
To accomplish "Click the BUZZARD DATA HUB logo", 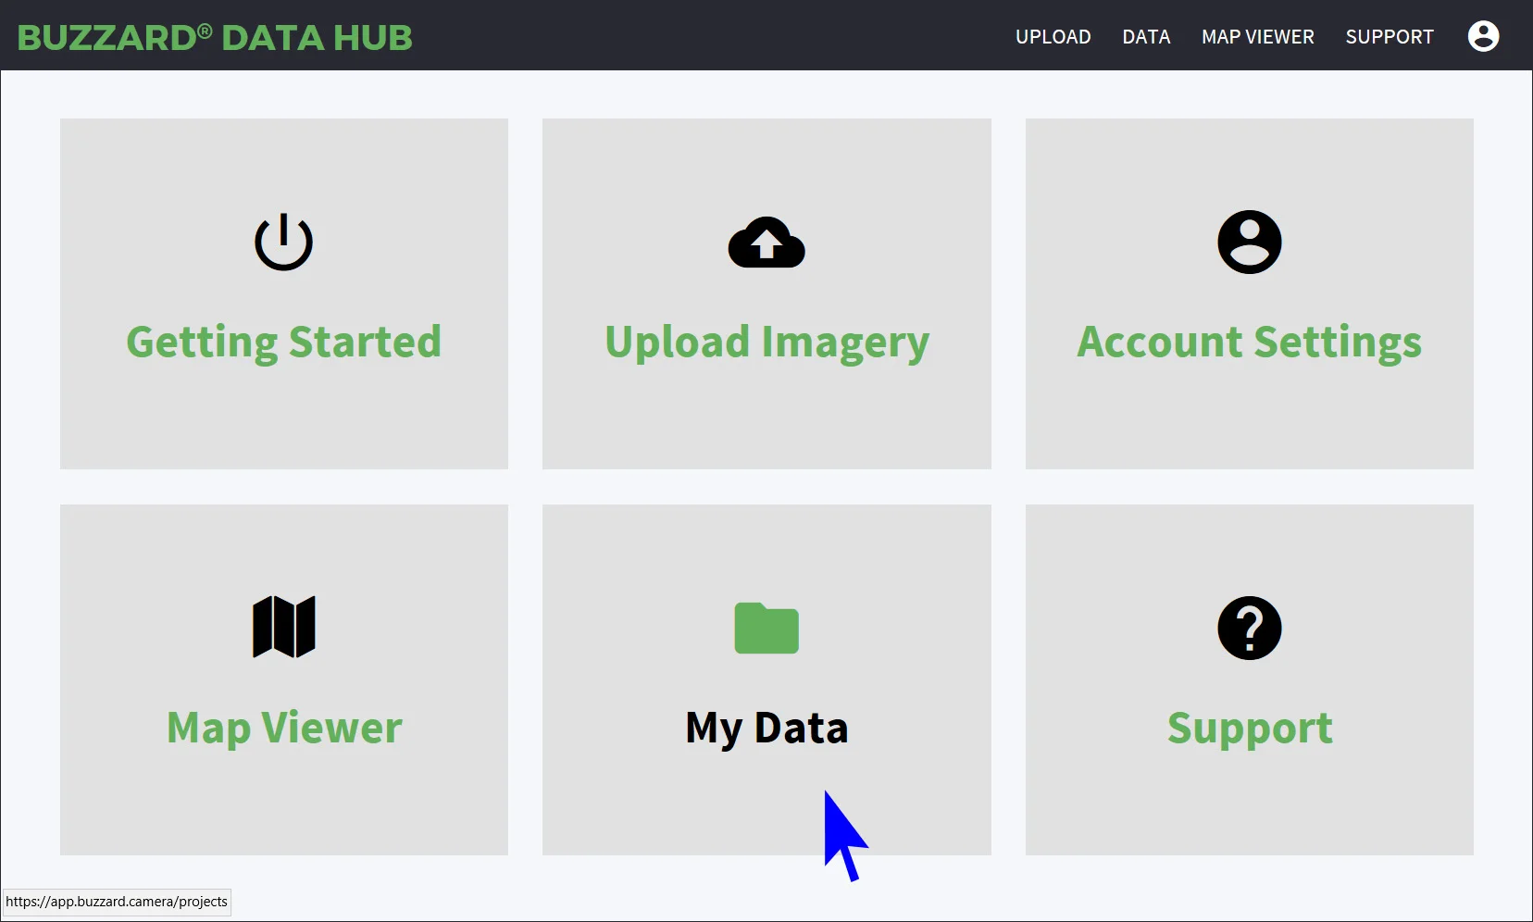I will tap(215, 37).
